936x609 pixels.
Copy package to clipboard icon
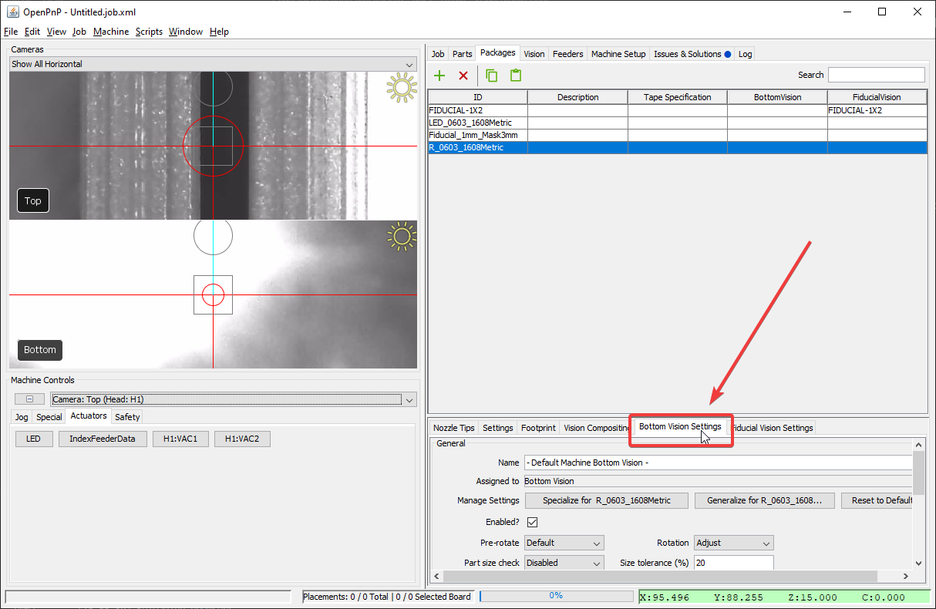(492, 76)
